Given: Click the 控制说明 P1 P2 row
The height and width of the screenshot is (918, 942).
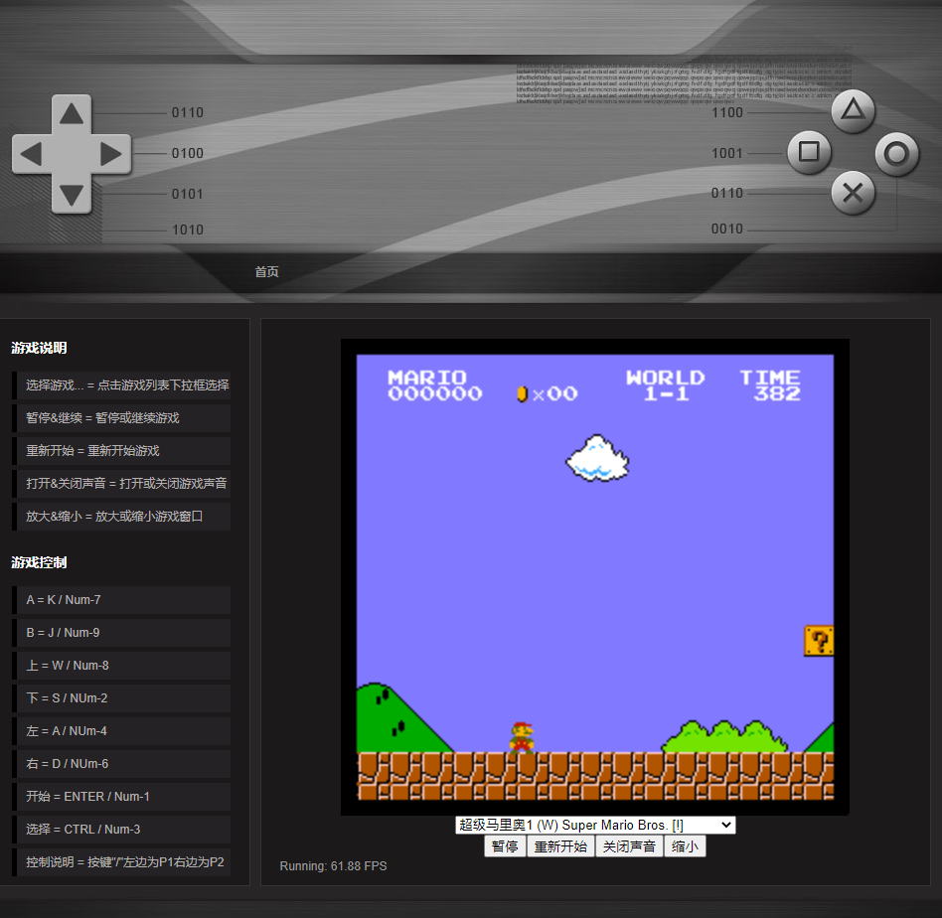Looking at the screenshot, I should click(x=121, y=862).
